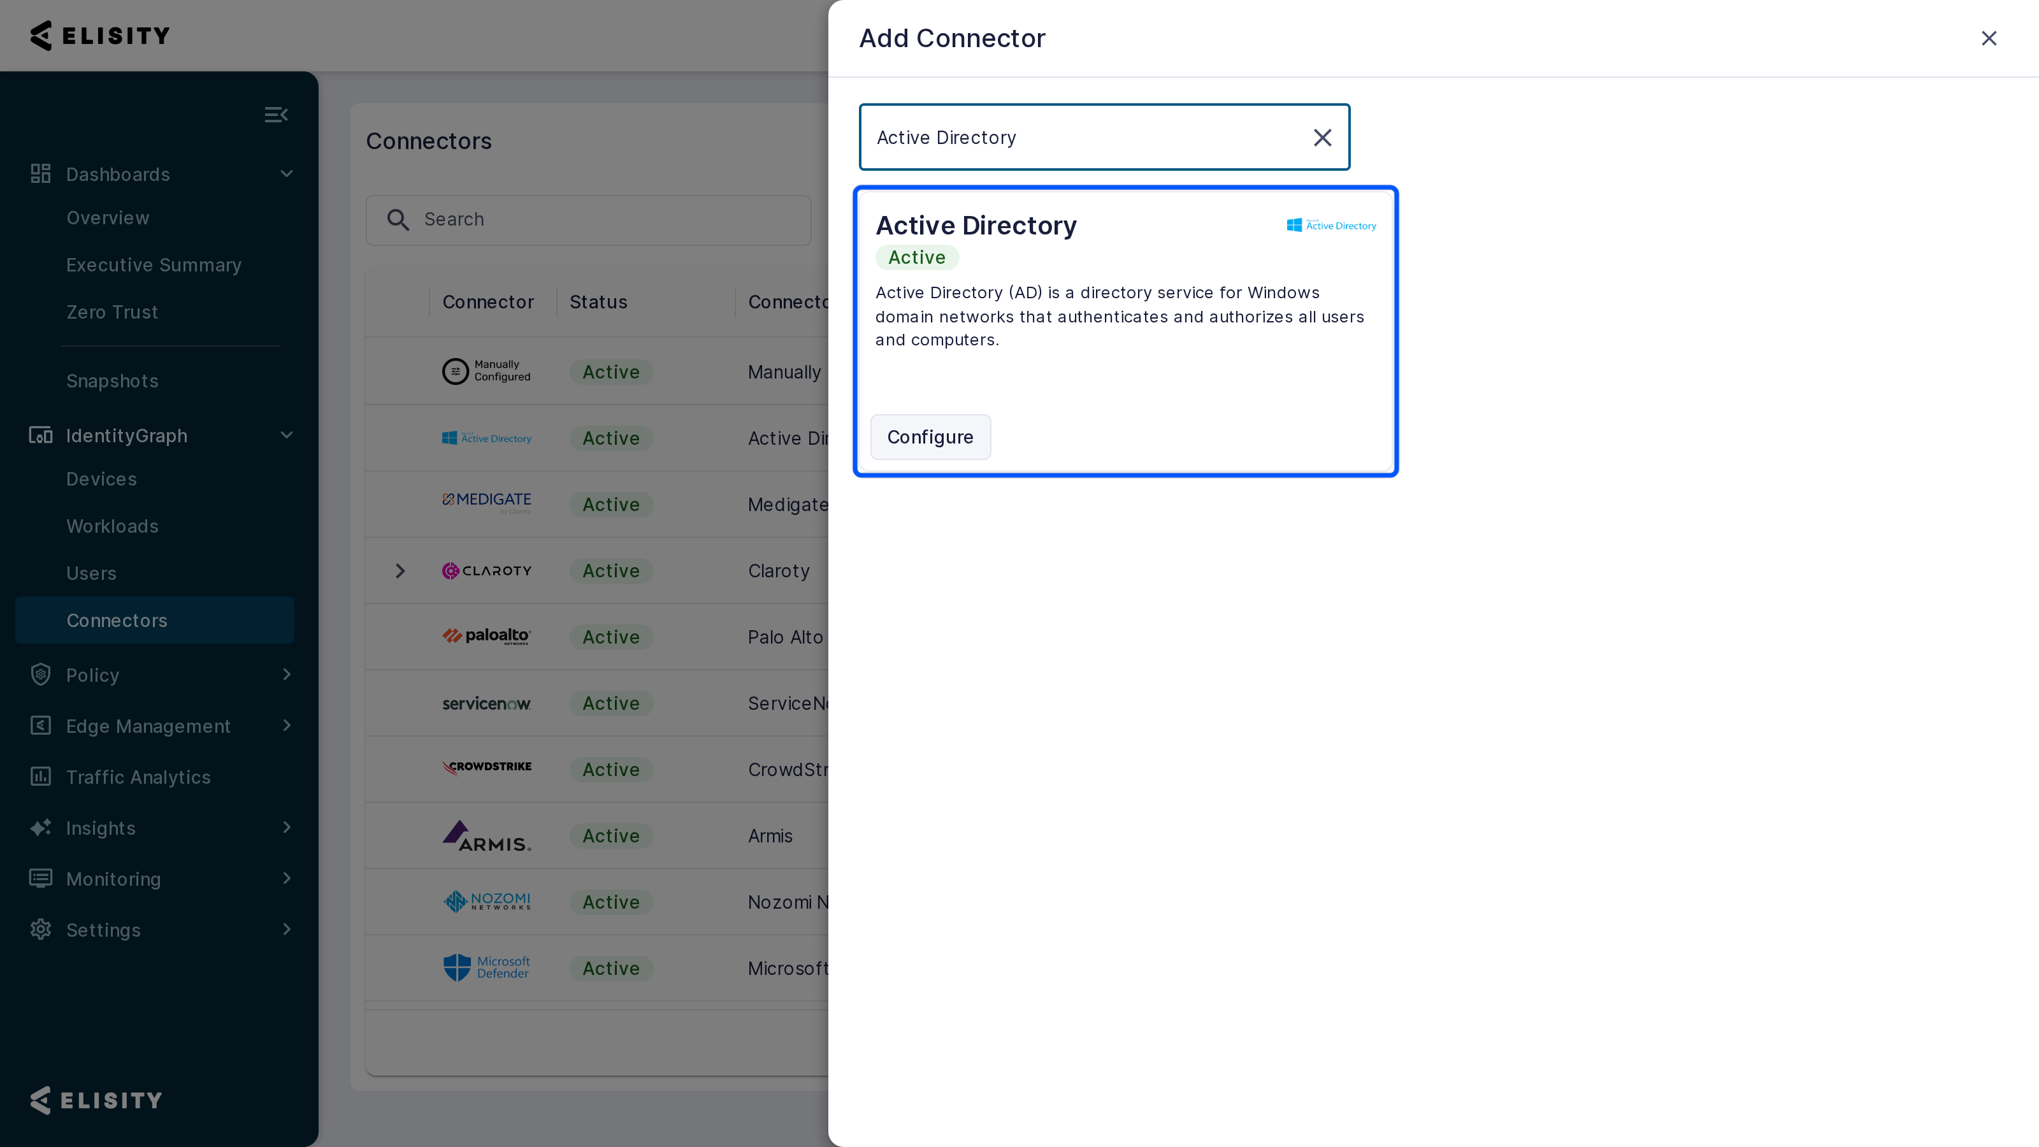
Task: Navigate to Workloads under IdentityGraph
Action: pos(112,526)
